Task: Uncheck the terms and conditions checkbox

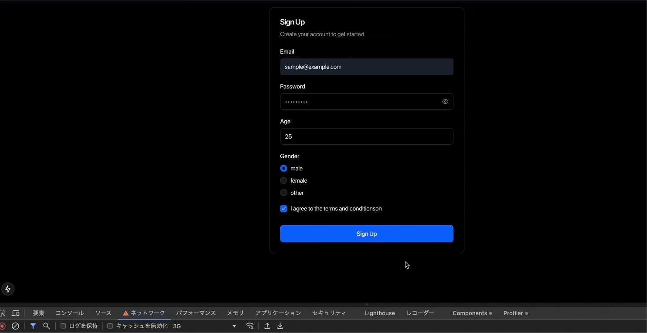Action: (284, 209)
